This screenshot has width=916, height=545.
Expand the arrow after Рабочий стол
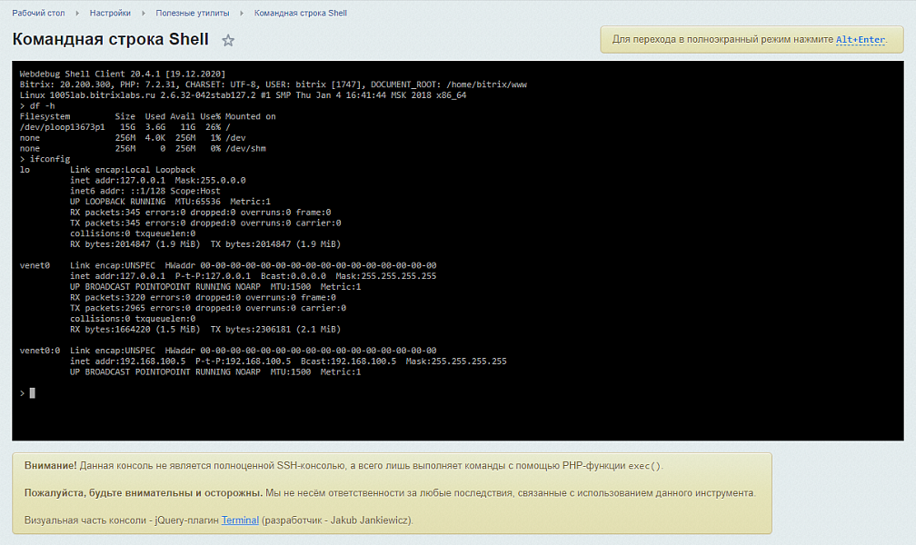pyautogui.click(x=78, y=13)
